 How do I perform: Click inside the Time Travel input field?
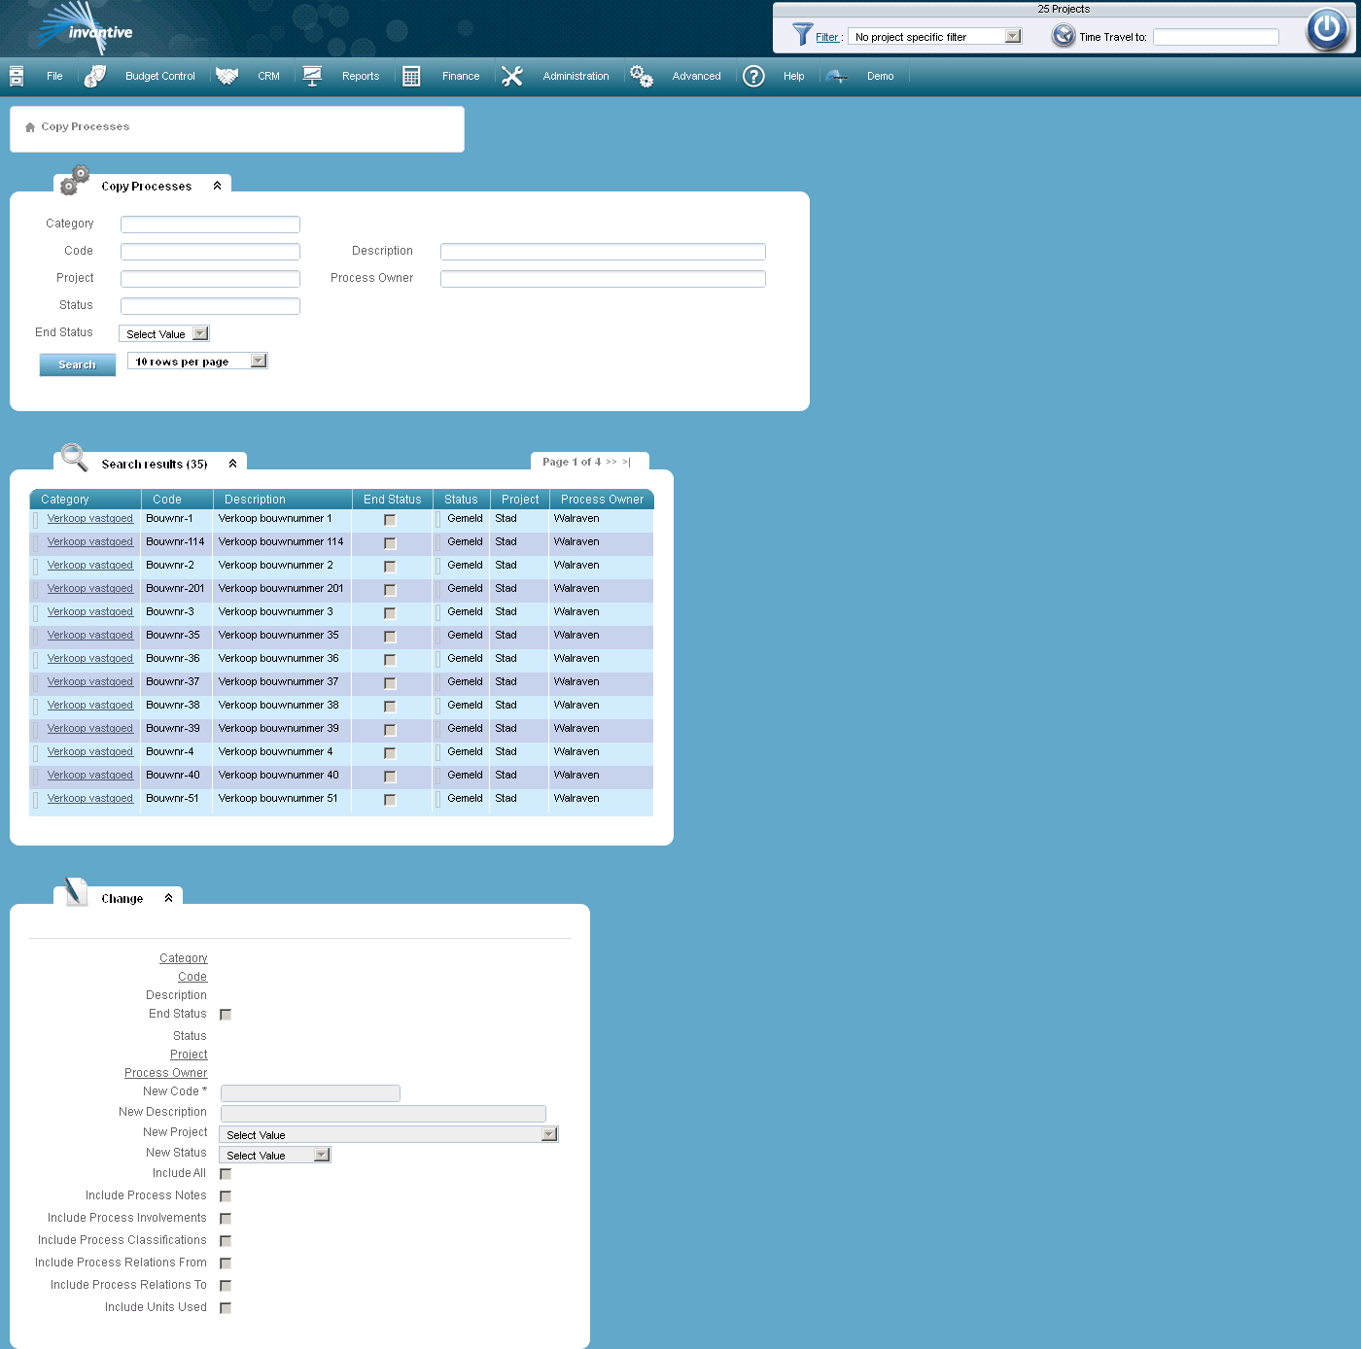click(1215, 36)
